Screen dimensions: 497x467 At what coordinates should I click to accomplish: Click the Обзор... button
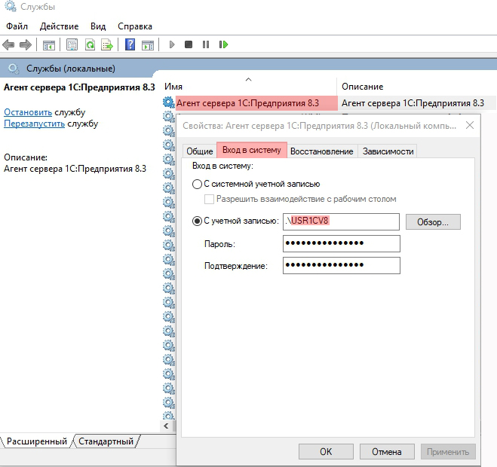pos(433,222)
